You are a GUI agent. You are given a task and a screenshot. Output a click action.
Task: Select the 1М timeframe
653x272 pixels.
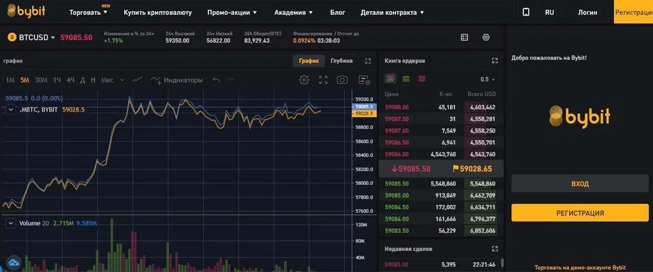(10, 80)
